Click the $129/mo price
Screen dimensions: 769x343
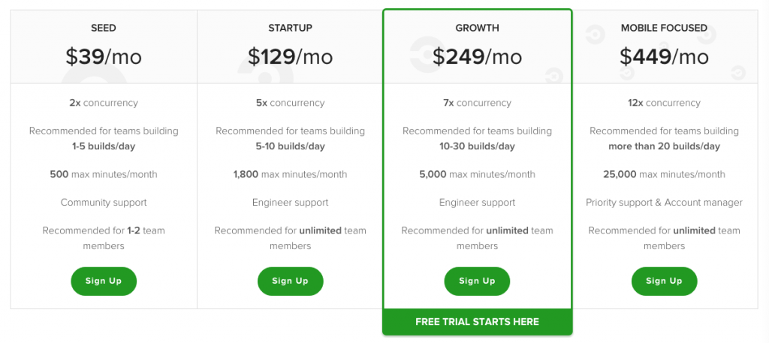click(x=290, y=56)
